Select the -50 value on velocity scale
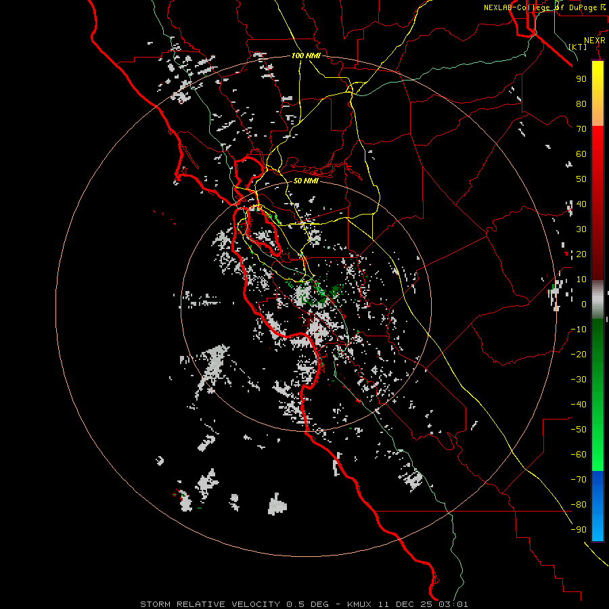Image resolution: width=609 pixels, height=609 pixels. point(579,430)
